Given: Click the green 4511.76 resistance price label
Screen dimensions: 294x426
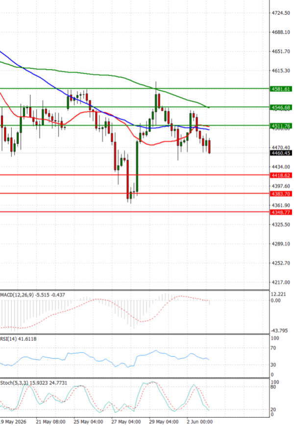Looking at the screenshot, I should point(281,126).
